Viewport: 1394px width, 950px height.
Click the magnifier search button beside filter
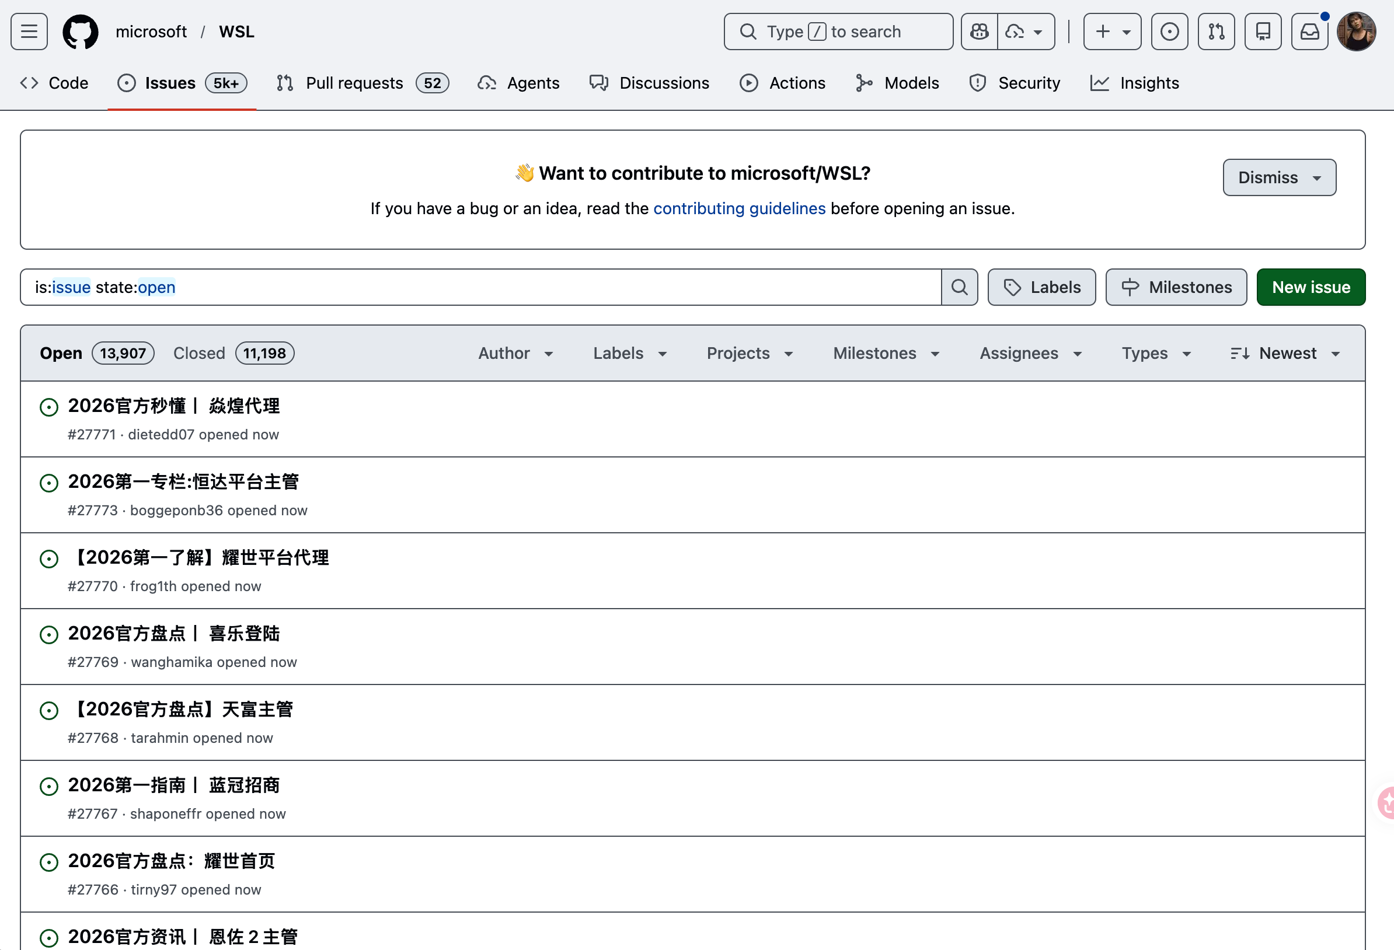(x=959, y=287)
